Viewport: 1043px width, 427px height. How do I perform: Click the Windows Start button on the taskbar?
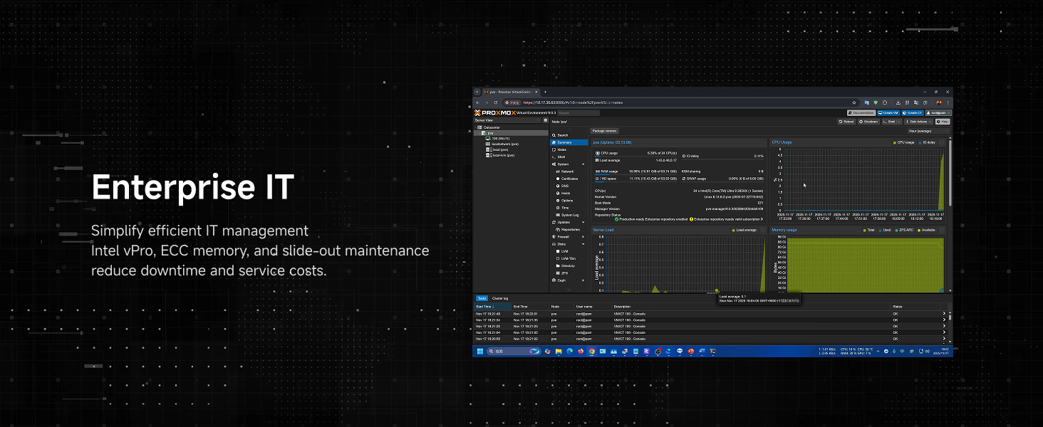(x=479, y=352)
